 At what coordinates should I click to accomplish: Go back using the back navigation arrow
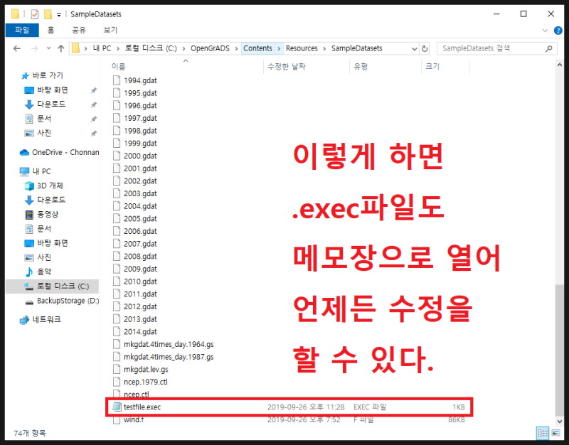point(16,48)
